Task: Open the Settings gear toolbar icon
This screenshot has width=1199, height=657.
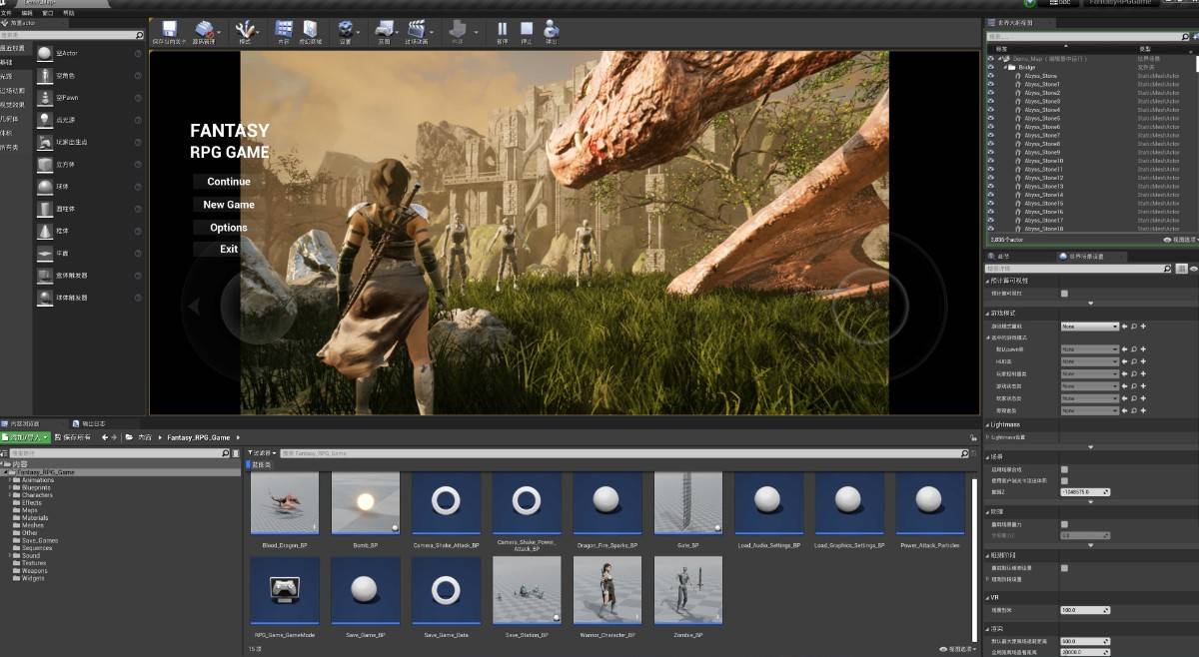Action: pos(346,30)
